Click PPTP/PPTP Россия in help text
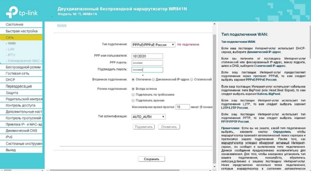This screenshot has width=311, height=171. (235, 122)
